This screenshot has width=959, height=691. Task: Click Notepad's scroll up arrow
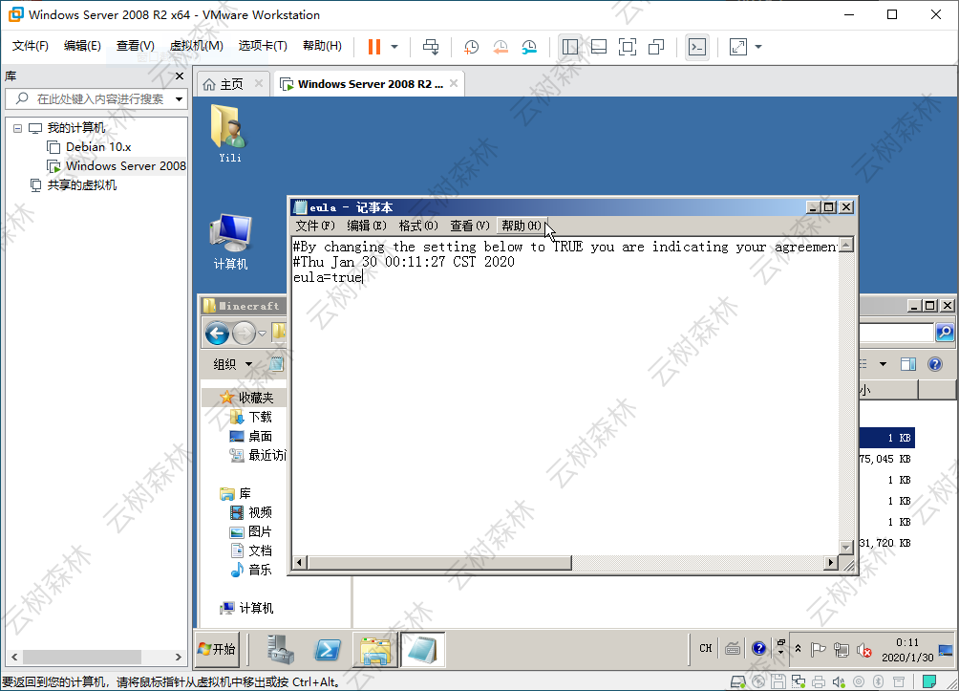pos(846,246)
